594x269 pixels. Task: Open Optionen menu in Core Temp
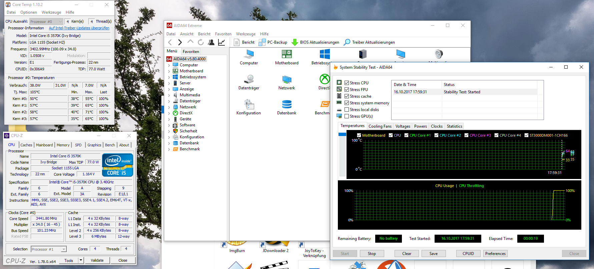(29, 12)
